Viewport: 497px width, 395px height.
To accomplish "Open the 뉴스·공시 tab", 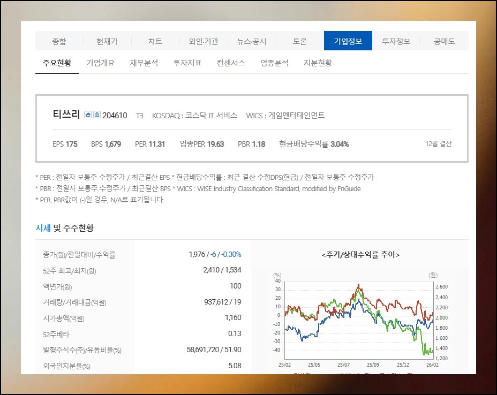I will pyautogui.click(x=252, y=41).
